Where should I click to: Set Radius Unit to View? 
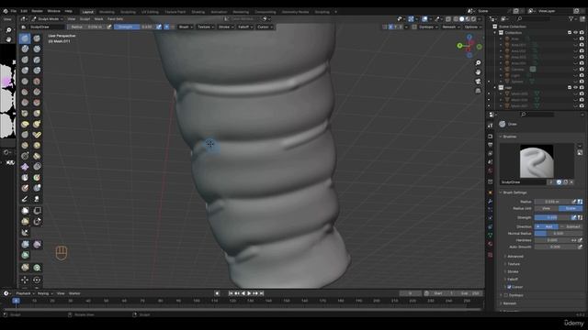(x=547, y=208)
